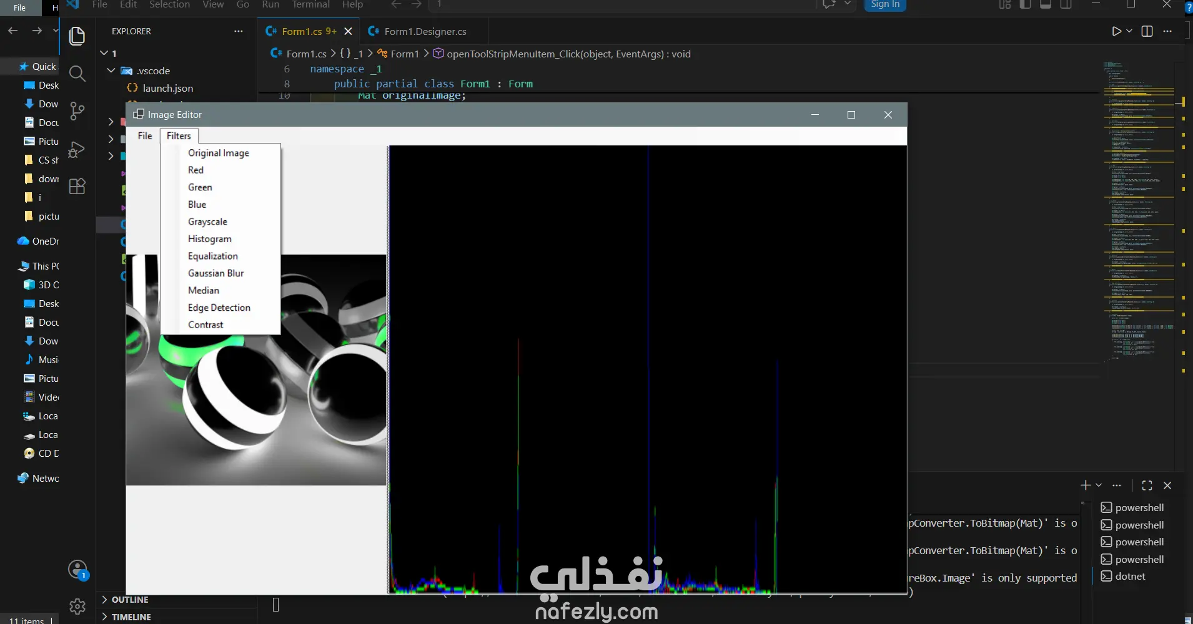Viewport: 1193px width, 624px height.
Task: Open the Extensions view icon
Action: pyautogui.click(x=77, y=187)
